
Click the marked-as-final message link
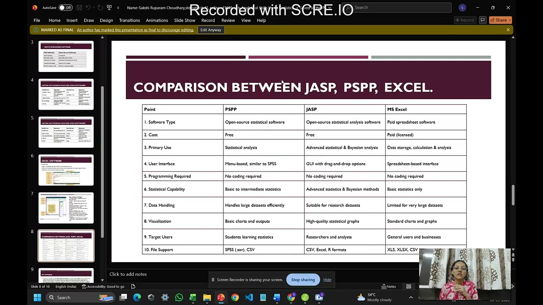135,30
